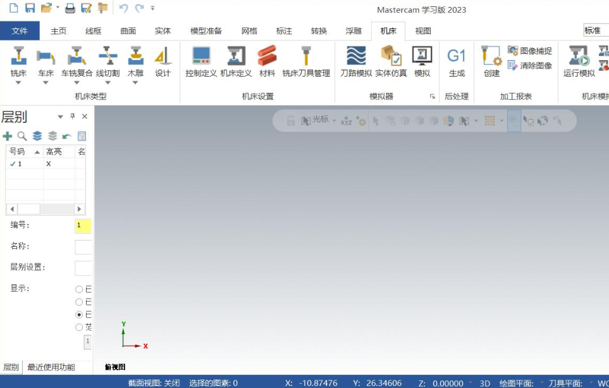Click the yellow 编号 number field
609x388 pixels.
(83, 225)
